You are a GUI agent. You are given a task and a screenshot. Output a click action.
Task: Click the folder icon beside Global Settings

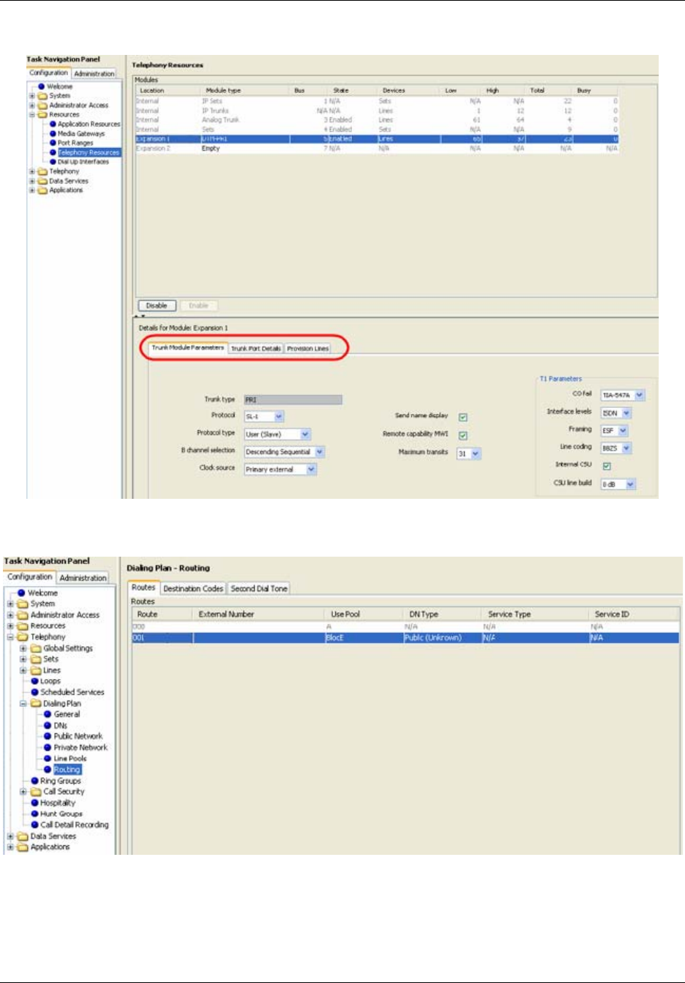pos(36,648)
